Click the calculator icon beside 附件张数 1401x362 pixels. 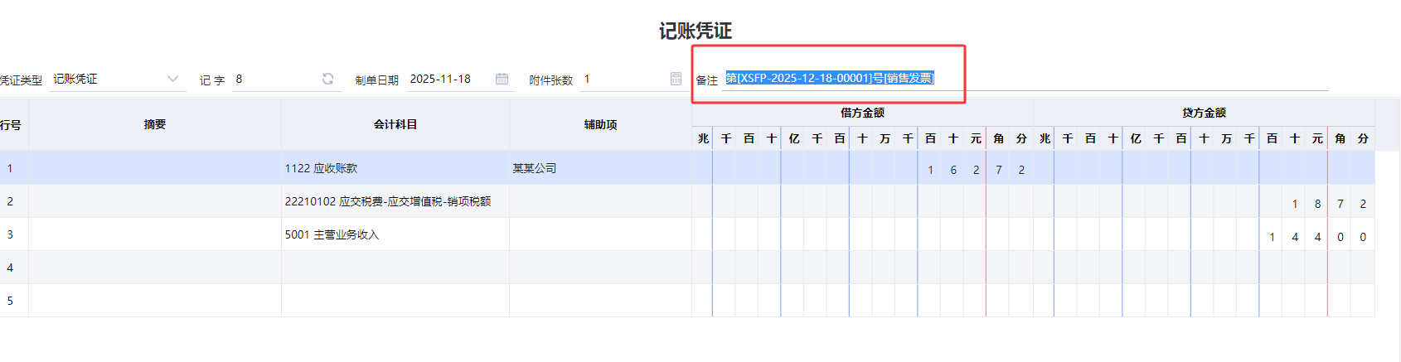676,79
